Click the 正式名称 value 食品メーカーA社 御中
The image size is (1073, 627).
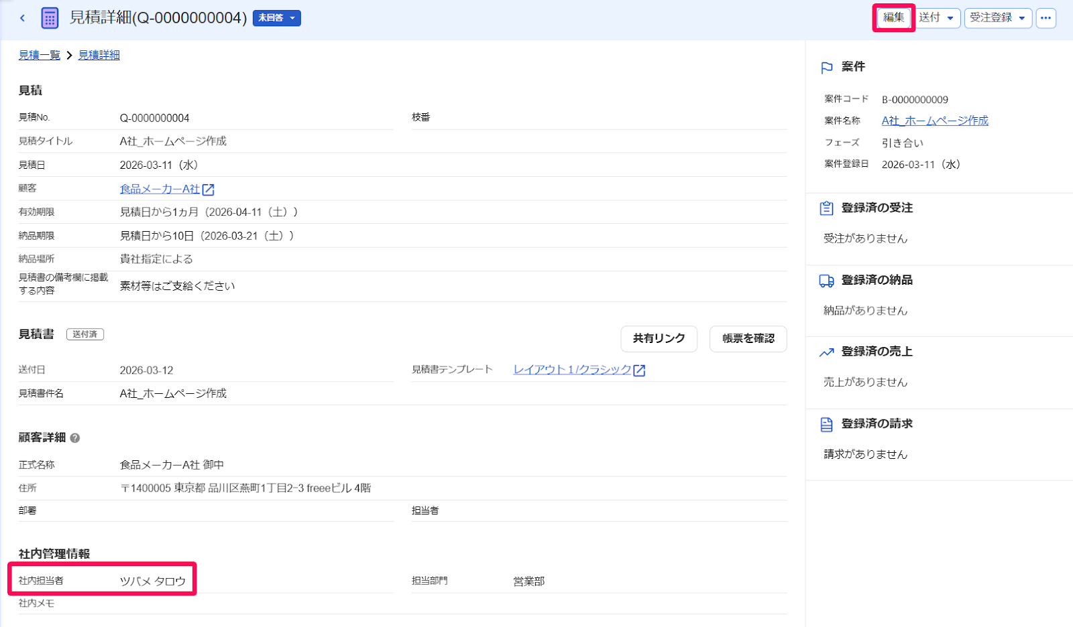click(x=172, y=465)
